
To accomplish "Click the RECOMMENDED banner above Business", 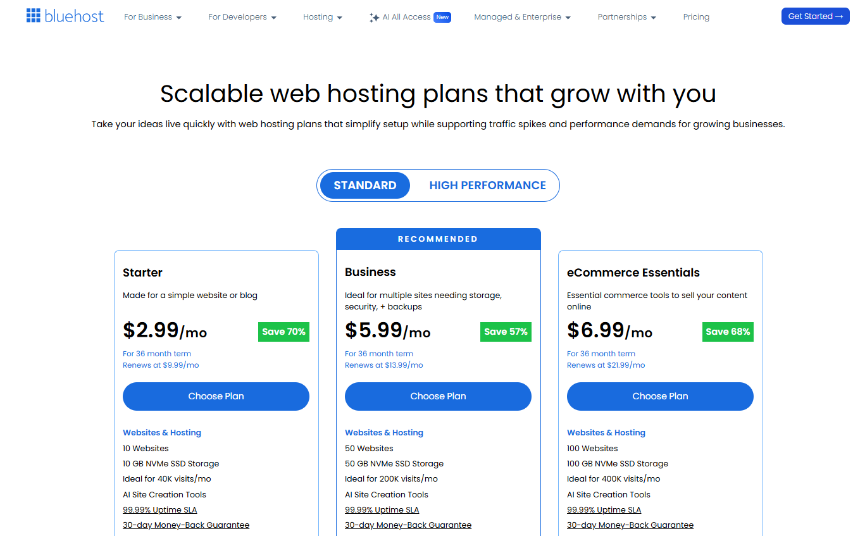I will coord(438,239).
